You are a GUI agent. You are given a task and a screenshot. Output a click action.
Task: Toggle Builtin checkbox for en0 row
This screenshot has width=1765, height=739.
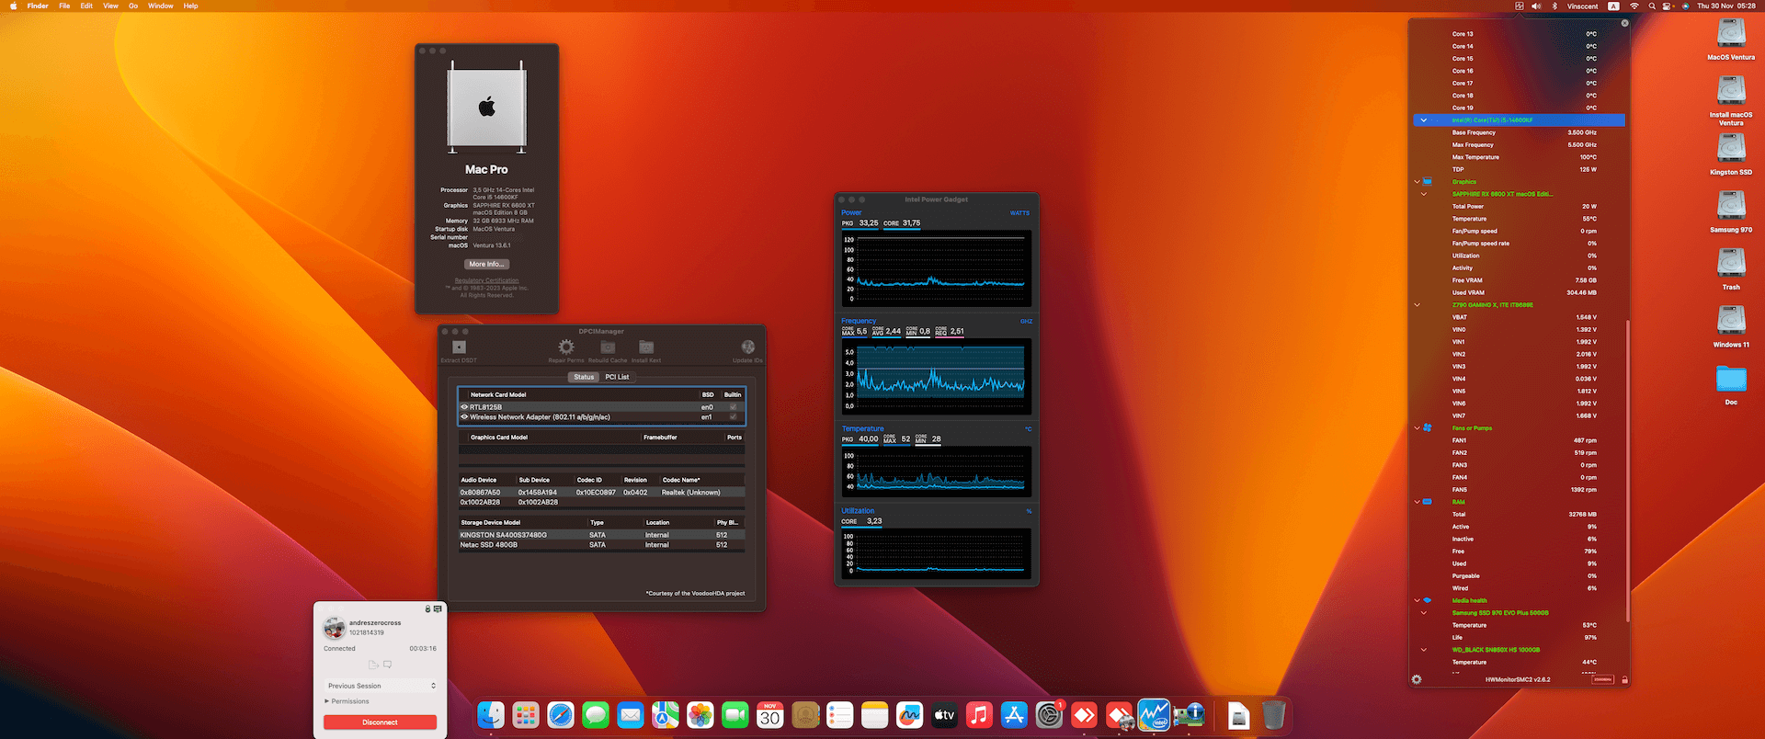tap(733, 406)
